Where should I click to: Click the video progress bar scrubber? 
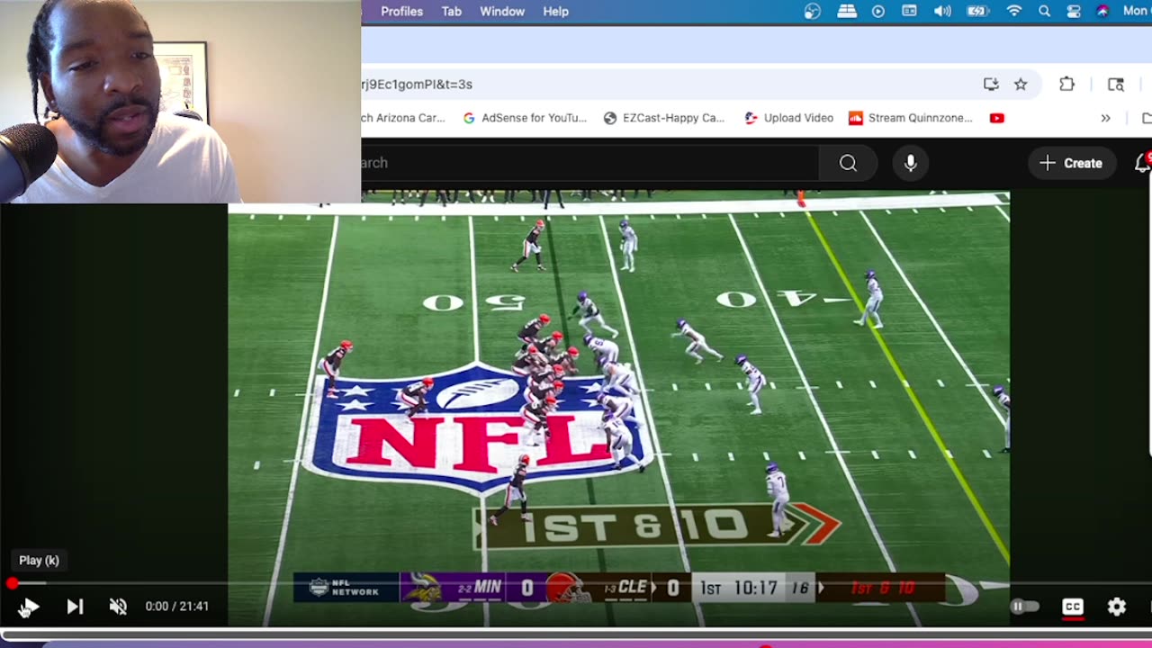pyautogui.click(x=12, y=583)
